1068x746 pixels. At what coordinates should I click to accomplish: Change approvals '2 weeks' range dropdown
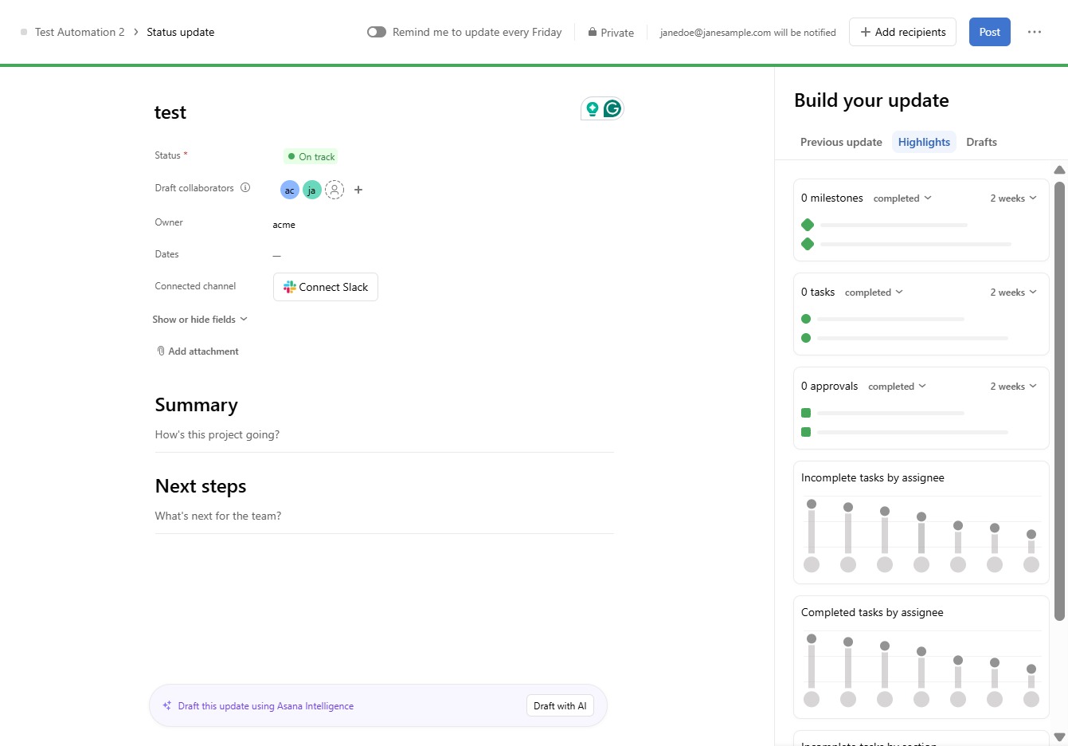[x=1013, y=387]
